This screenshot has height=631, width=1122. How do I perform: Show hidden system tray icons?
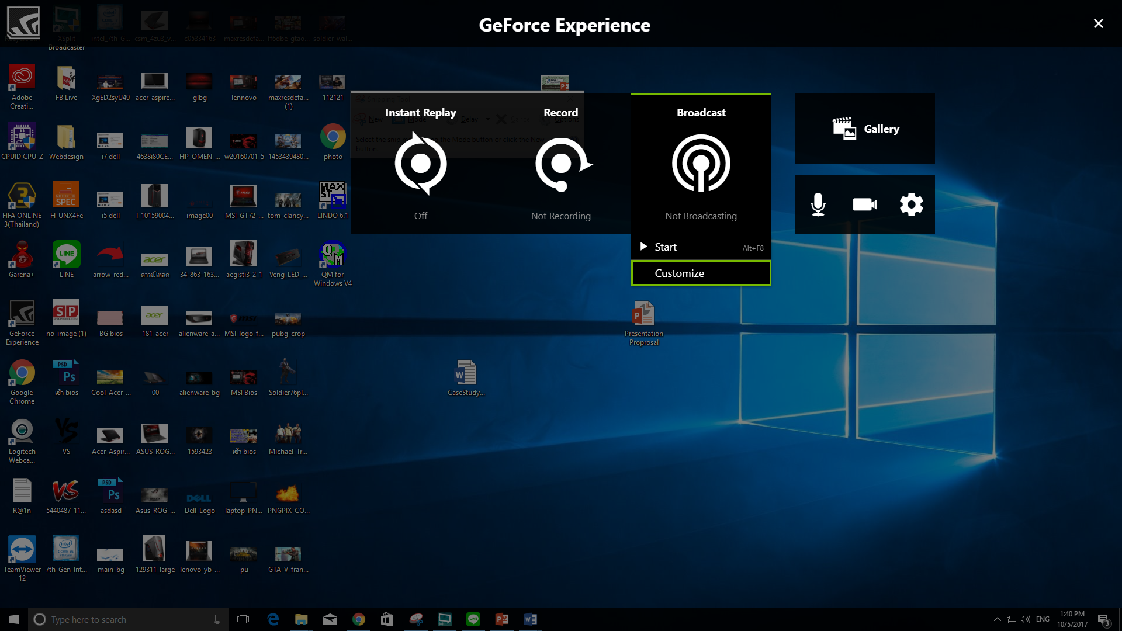click(x=997, y=619)
